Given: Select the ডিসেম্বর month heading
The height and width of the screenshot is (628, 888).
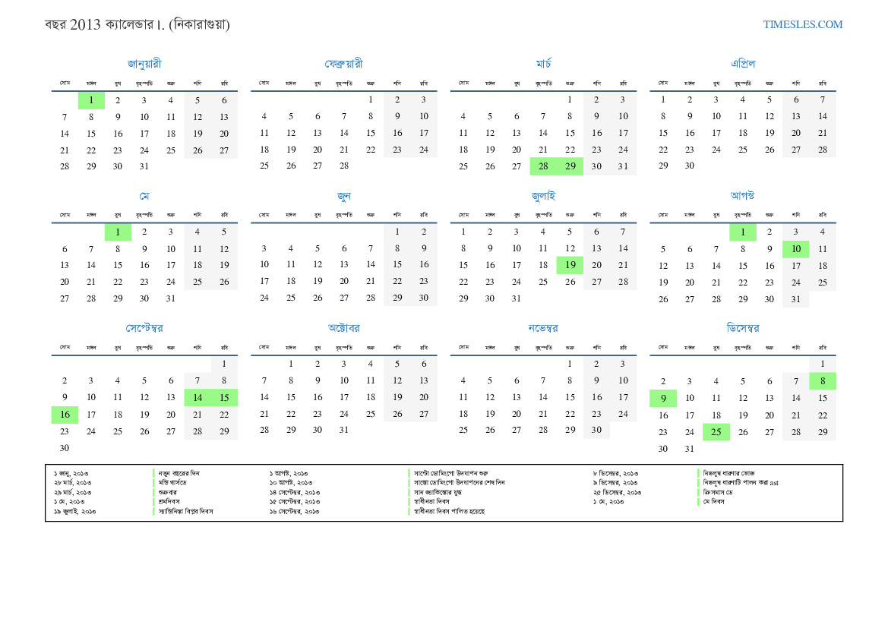Looking at the screenshot, I should [x=743, y=328].
